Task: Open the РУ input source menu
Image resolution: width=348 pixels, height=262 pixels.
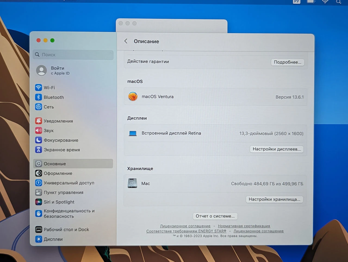Action: (297, 2)
